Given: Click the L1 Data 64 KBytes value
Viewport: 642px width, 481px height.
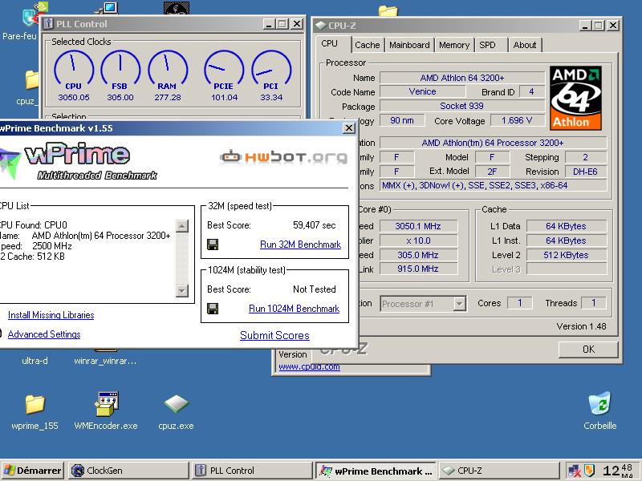Looking at the screenshot, I should coord(567,226).
